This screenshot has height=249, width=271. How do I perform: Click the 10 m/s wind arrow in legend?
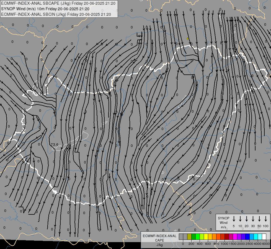(x=240, y=219)
